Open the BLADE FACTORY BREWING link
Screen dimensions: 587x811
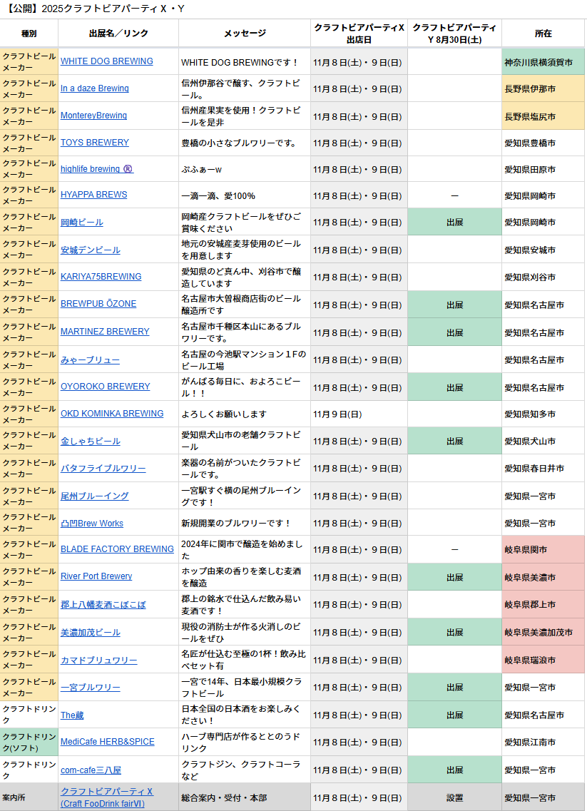coord(117,549)
